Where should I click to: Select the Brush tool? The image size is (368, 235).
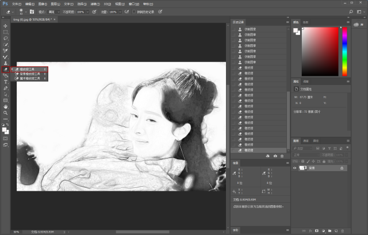pos(5,57)
